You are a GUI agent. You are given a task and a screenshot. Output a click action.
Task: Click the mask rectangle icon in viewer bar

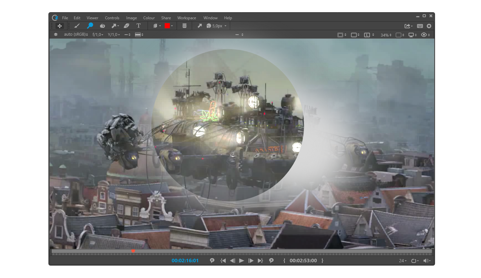(x=354, y=35)
